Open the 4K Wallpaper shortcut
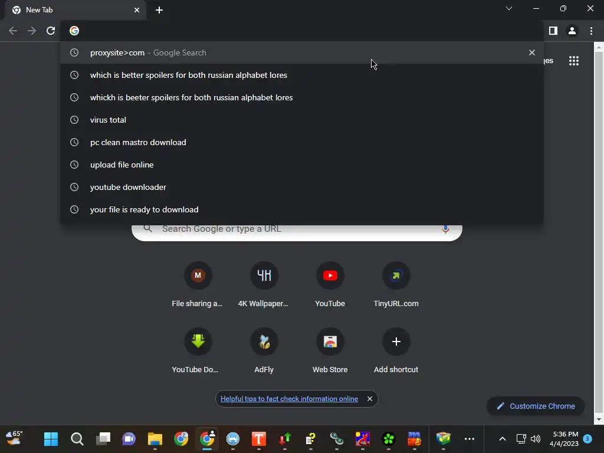Image resolution: width=604 pixels, height=453 pixels. pos(264,285)
